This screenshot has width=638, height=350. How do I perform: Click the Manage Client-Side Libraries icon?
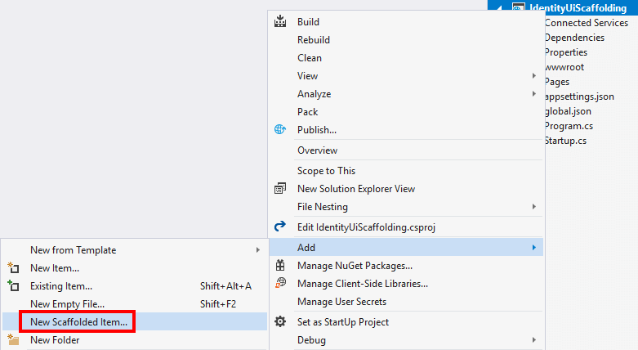(280, 284)
